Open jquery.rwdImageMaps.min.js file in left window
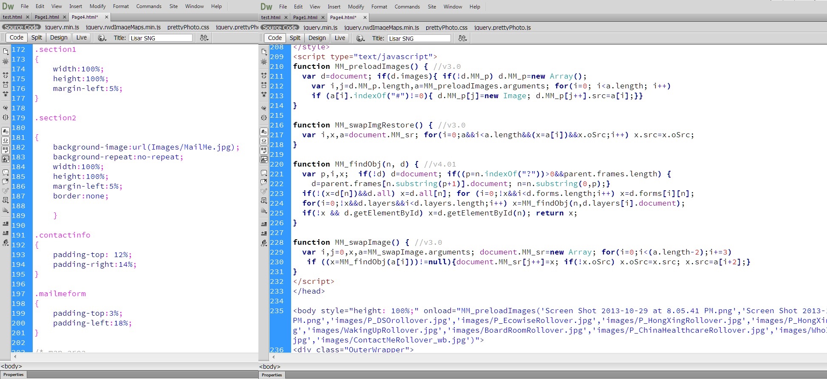Screen dimensions: 827x379 [x=123, y=27]
